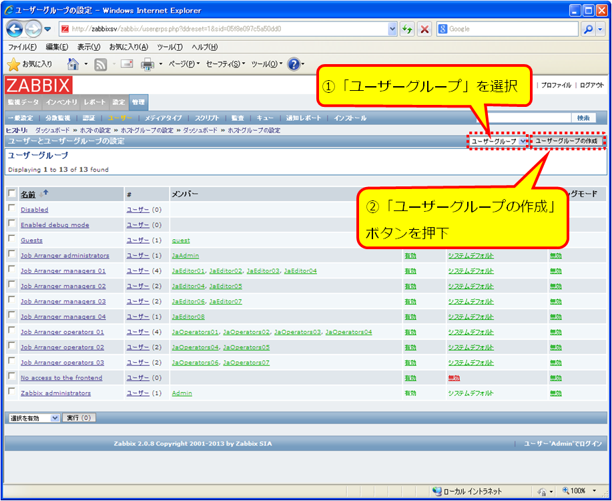This screenshot has height=501, width=612.
Task: Open the recent pages dropdown beside Forward button
Action: (x=47, y=29)
